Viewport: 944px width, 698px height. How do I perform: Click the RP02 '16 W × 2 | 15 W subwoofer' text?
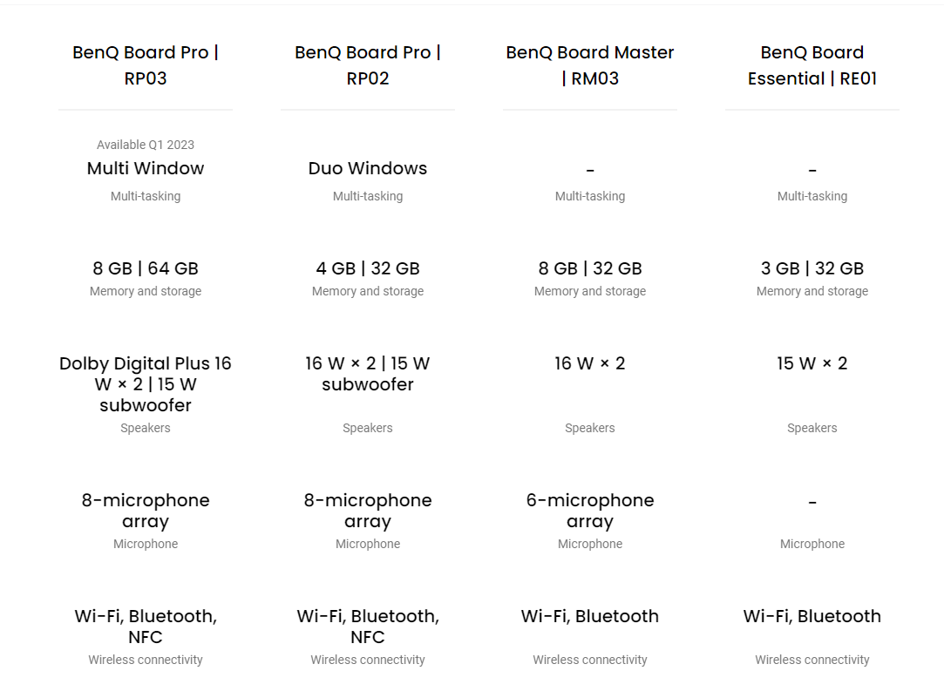(x=368, y=374)
